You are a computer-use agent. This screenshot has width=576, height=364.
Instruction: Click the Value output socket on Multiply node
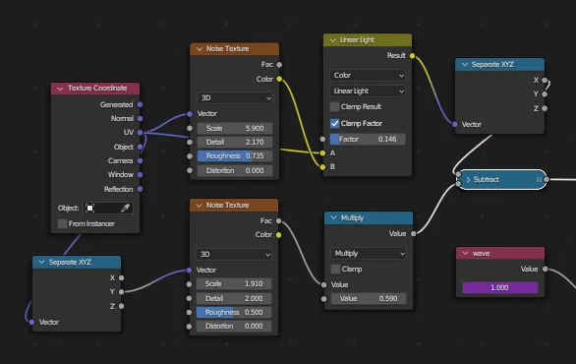coord(413,233)
